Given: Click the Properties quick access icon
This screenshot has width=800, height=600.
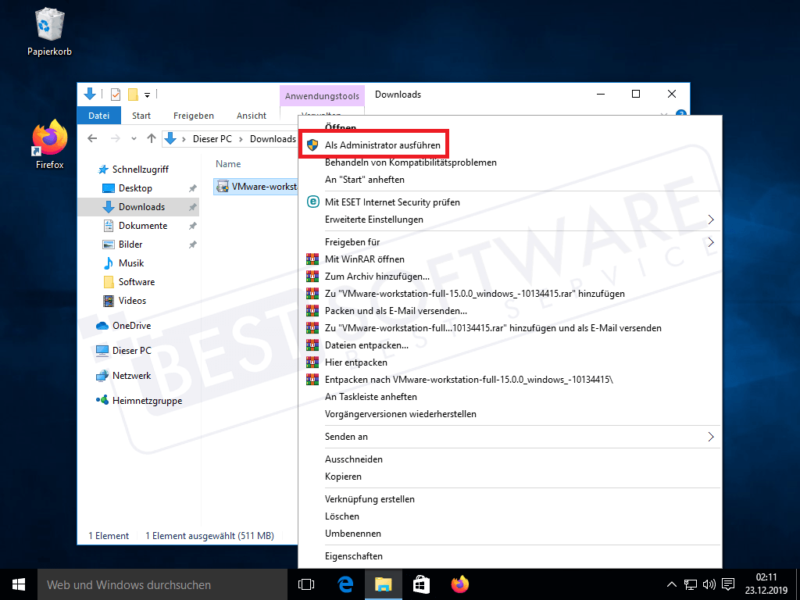Looking at the screenshot, I should [114, 94].
